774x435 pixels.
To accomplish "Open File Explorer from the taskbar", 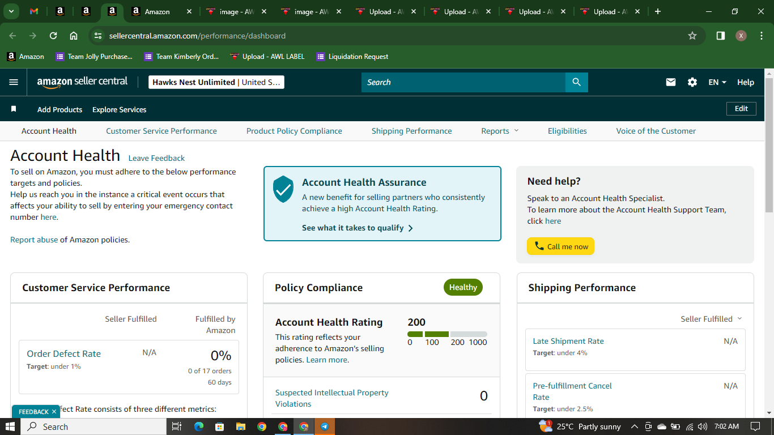I will pyautogui.click(x=240, y=427).
